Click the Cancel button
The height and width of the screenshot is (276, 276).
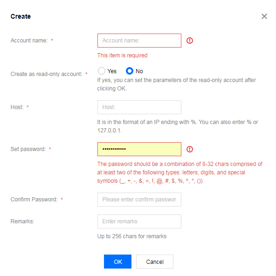pyautogui.click(x=155, y=262)
